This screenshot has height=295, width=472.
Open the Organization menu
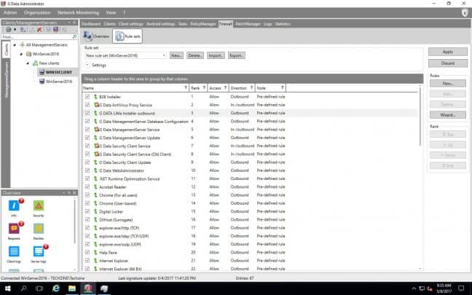pos(37,12)
